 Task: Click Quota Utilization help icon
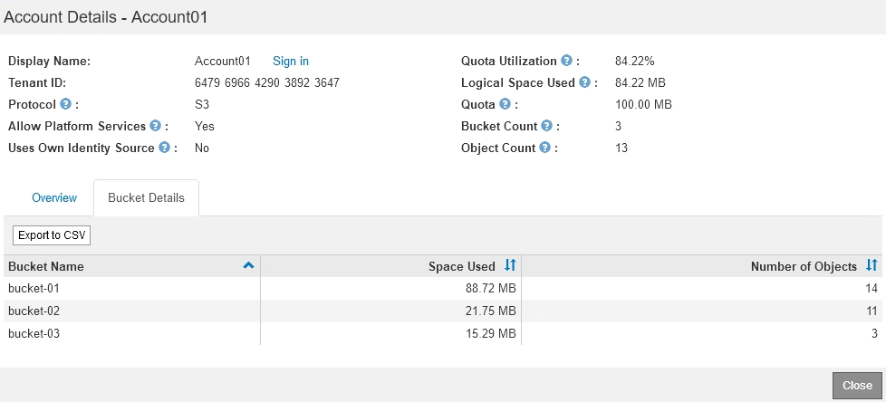pos(566,61)
